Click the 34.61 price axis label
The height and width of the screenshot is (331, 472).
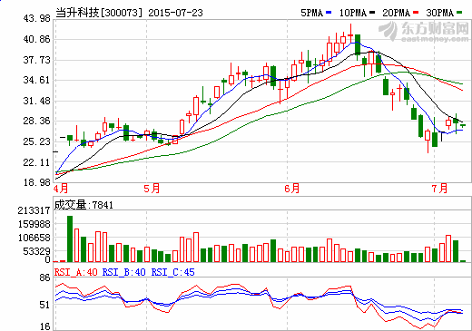pyautogui.click(x=36, y=80)
